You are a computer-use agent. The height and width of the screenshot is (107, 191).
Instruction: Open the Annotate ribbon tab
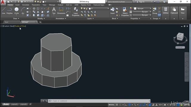click(x=26, y=5)
